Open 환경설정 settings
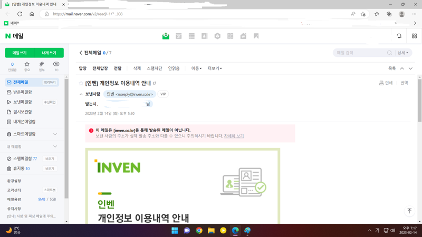422x237 pixels. (x=14, y=181)
